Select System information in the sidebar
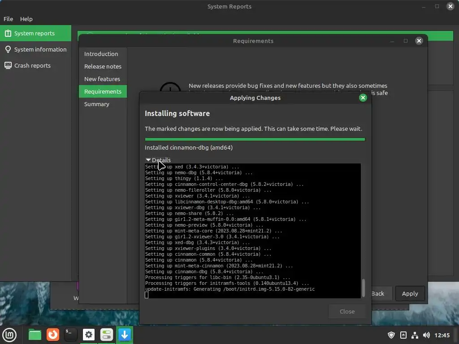Viewport: 459px width, 344px height. pos(35,49)
